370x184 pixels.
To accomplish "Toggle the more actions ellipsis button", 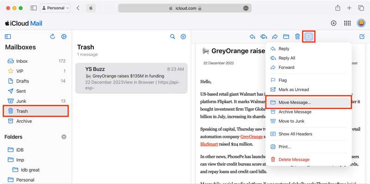I will (x=309, y=37).
